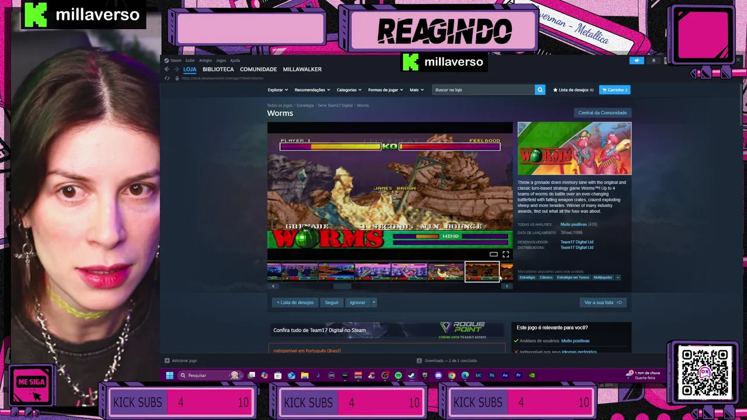This screenshot has height=420, width=747.
Task: Open Steam from the taskbar
Action: point(411,375)
